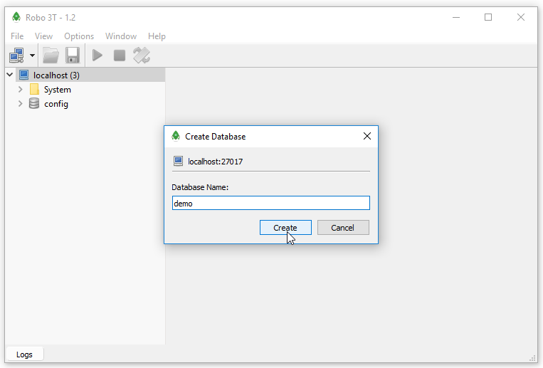Viewport: 543px width, 368px height.
Task: Close the Create Database dialog
Action: coord(367,136)
